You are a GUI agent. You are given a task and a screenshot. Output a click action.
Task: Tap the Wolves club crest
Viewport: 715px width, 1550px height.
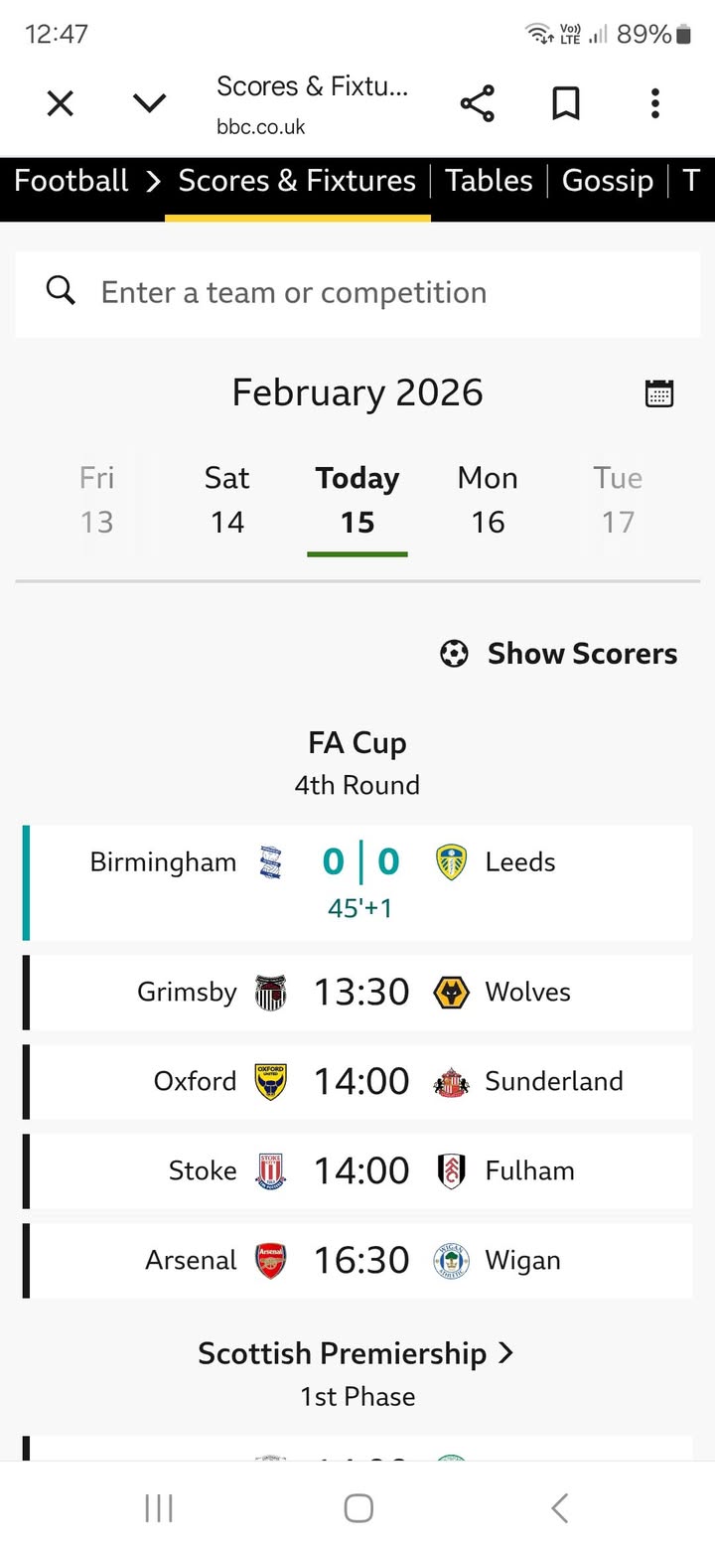tap(452, 993)
